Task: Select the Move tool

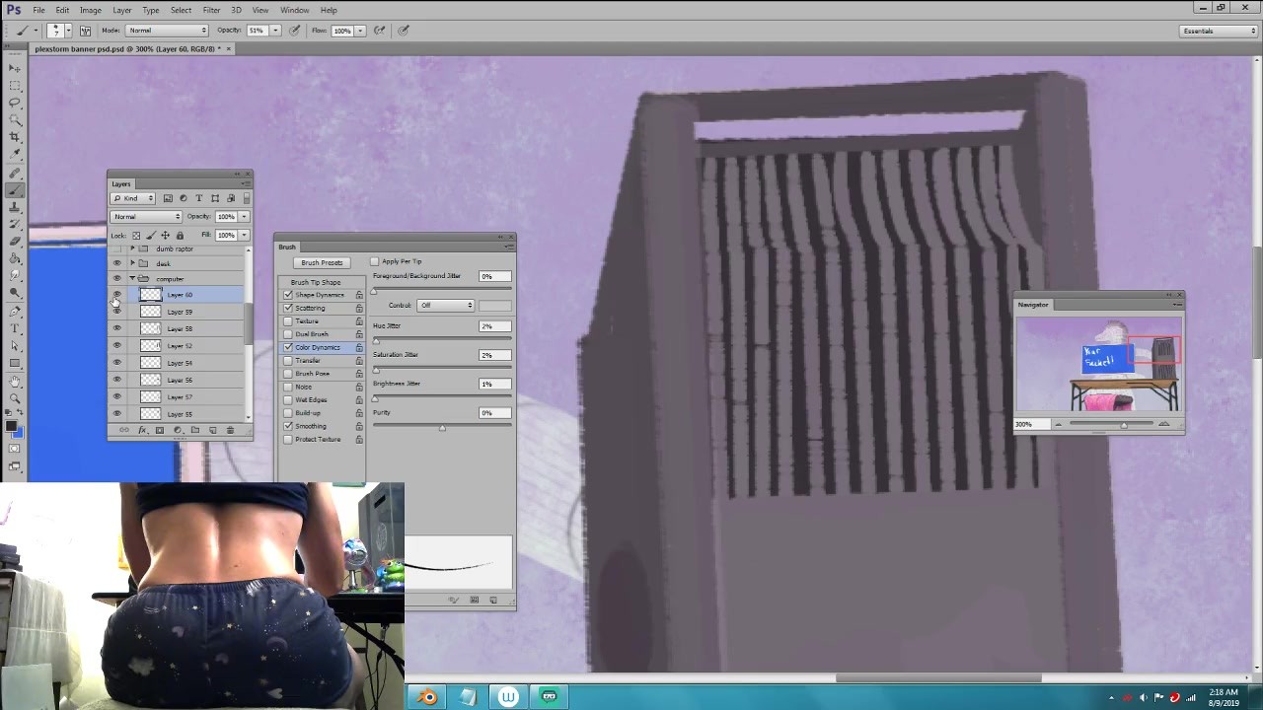Action: [15, 68]
